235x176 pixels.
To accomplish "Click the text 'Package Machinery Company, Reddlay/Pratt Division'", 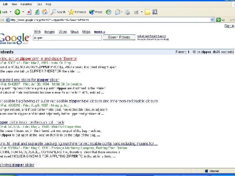I will coord(89,148).
